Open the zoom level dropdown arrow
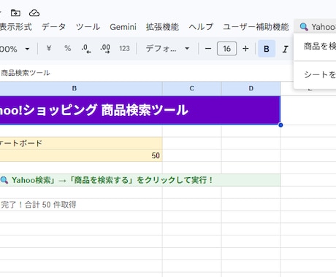 (x=27, y=49)
